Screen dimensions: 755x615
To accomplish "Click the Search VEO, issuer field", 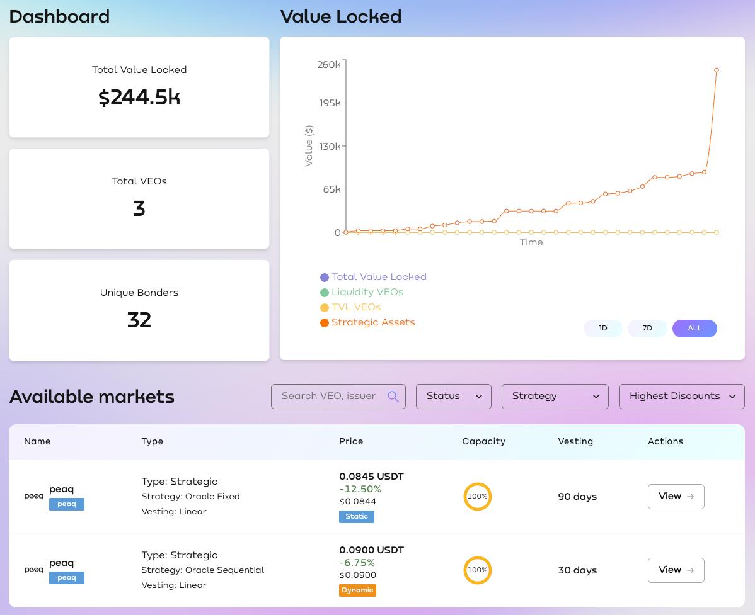I will tap(338, 396).
